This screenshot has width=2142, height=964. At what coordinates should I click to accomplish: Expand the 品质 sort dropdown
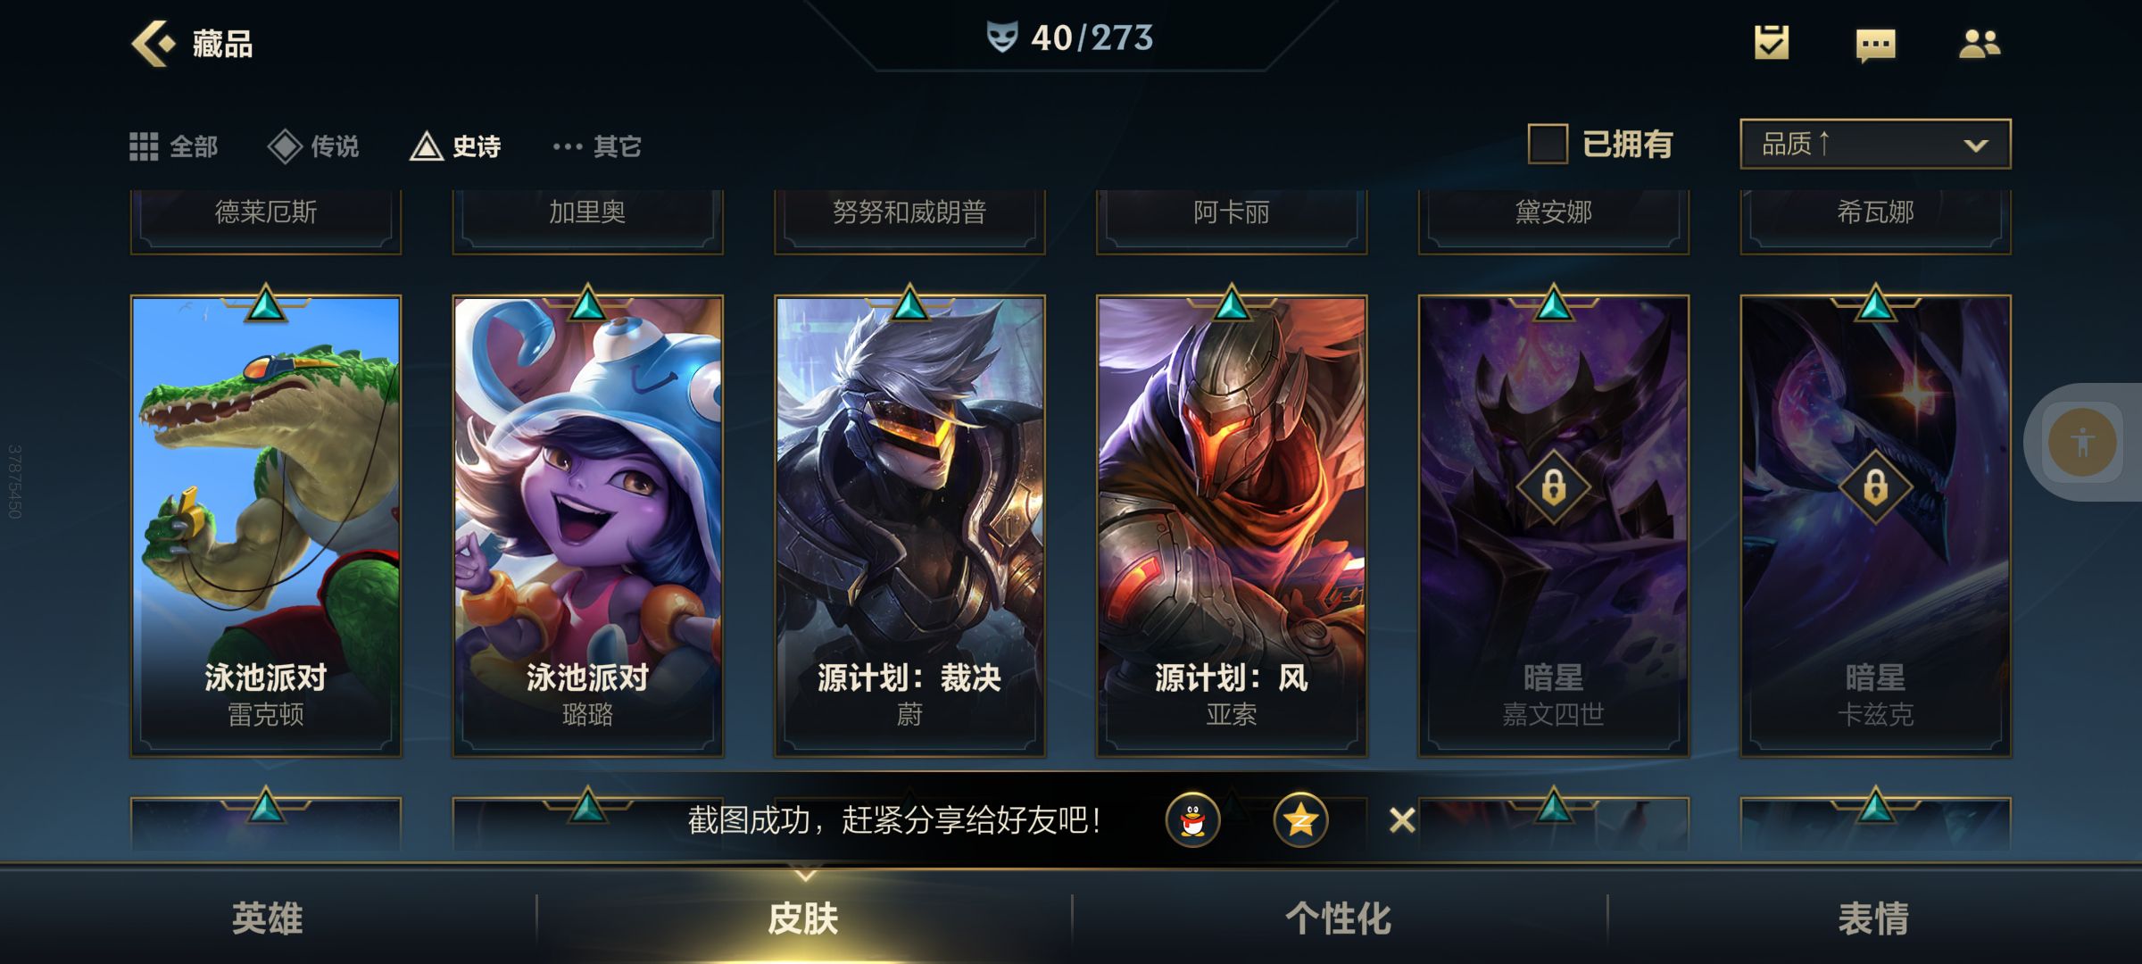[1875, 144]
